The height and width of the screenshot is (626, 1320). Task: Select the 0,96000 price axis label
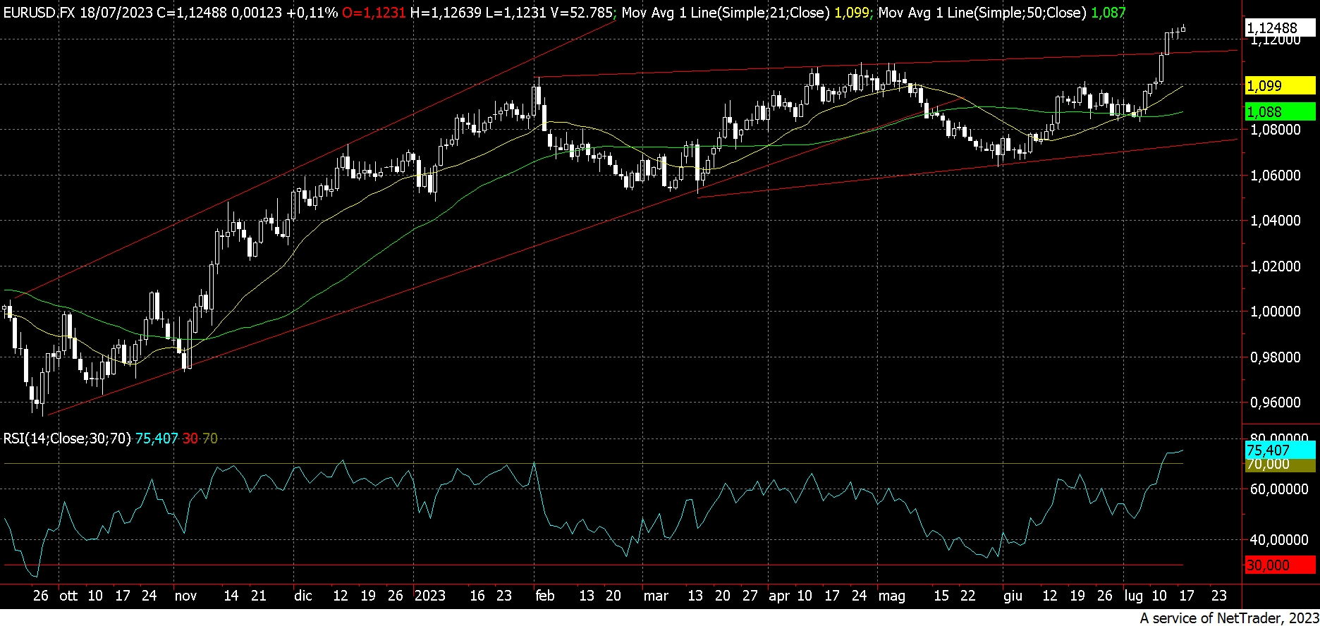pyautogui.click(x=1275, y=403)
